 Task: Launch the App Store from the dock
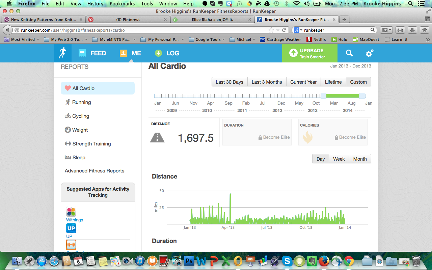pyautogui.click(x=42, y=261)
